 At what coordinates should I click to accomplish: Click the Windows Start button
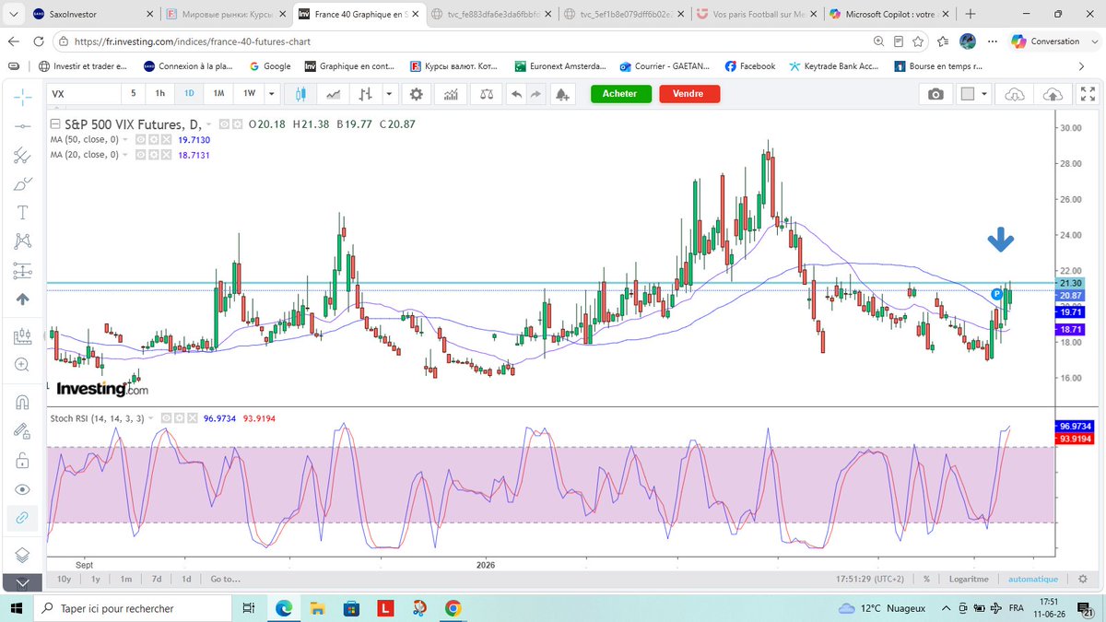[17, 608]
